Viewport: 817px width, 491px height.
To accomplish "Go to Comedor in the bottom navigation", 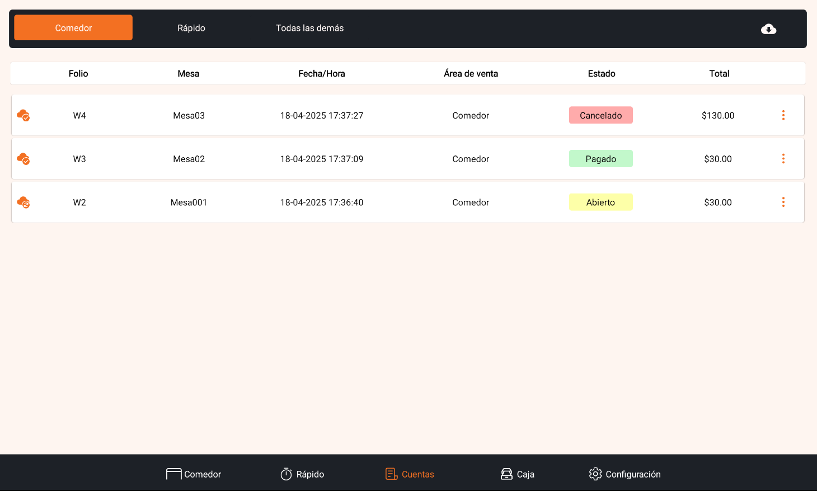I will point(194,474).
